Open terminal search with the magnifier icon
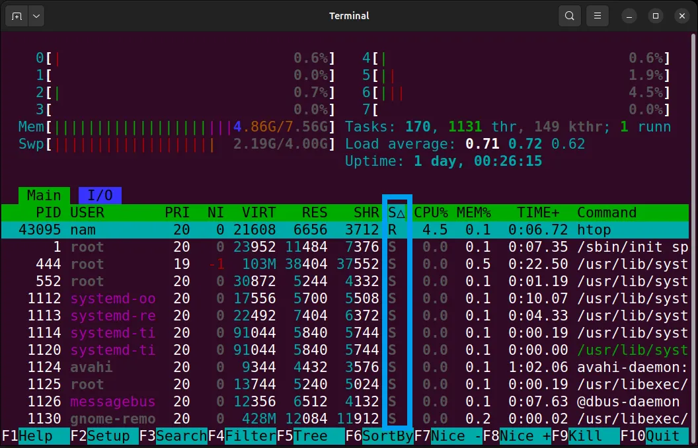The height and width of the screenshot is (448, 698). pos(569,16)
